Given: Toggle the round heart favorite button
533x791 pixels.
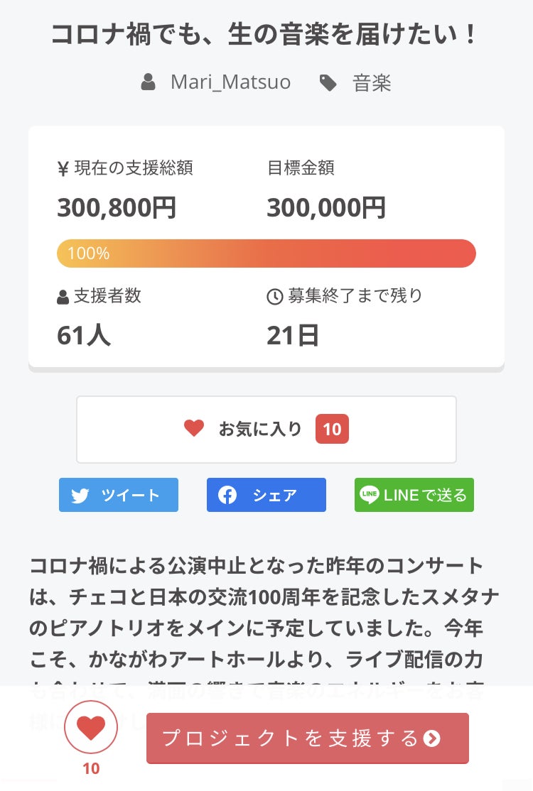Looking at the screenshot, I should pyautogui.click(x=91, y=726).
